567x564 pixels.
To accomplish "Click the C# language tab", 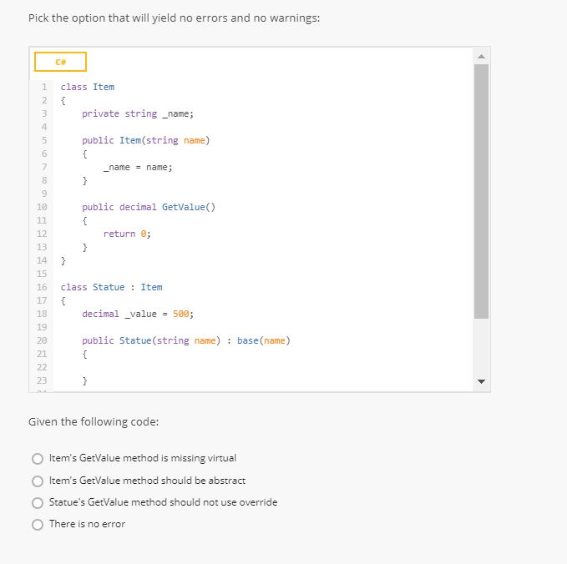I will pos(60,62).
